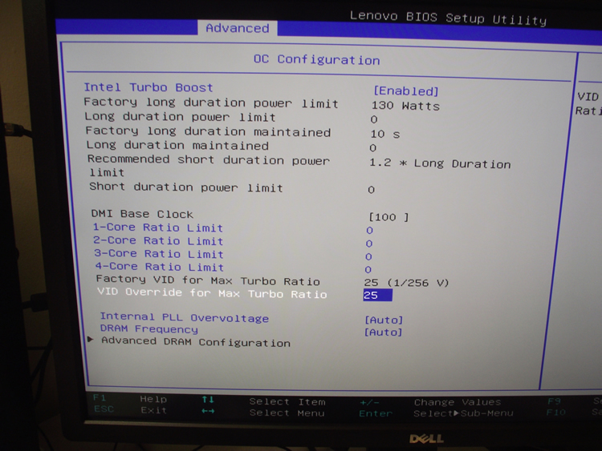The height and width of the screenshot is (451, 602).
Task: Click Enter Select Sub-Menu hint
Action: point(436,413)
